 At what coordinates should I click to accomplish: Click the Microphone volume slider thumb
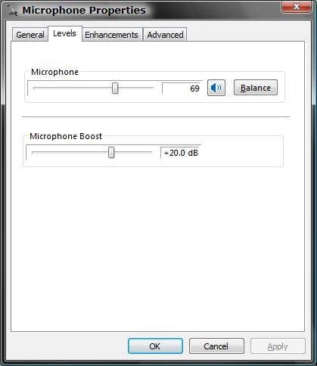(115, 88)
